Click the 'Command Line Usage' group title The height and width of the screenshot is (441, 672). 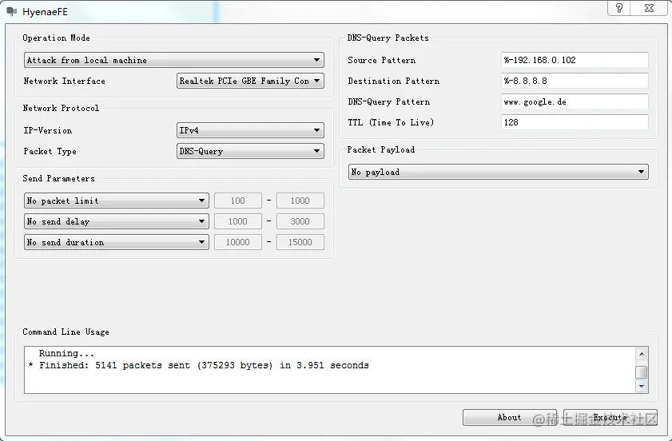coord(66,332)
